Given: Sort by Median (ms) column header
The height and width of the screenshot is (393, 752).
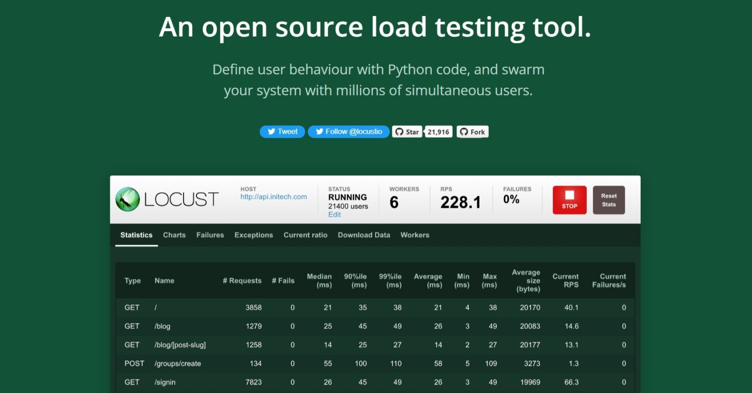Looking at the screenshot, I should (319, 280).
